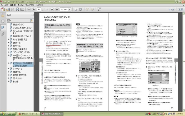The image size is (185, 116).
Task: Select the 接続する bookmark text
Action: [x=17, y=72]
